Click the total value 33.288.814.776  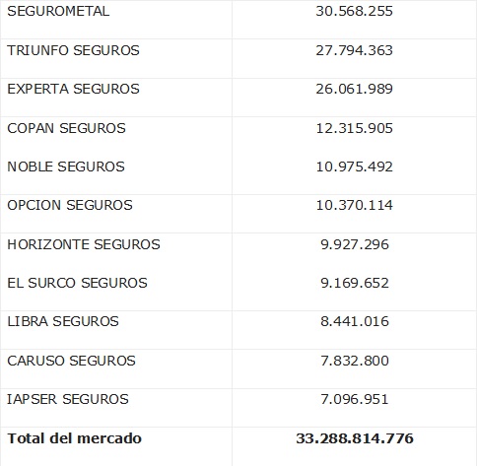[355, 438]
